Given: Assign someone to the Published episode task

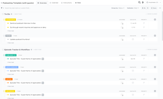Looking at the screenshot, I should coord(122,59).
